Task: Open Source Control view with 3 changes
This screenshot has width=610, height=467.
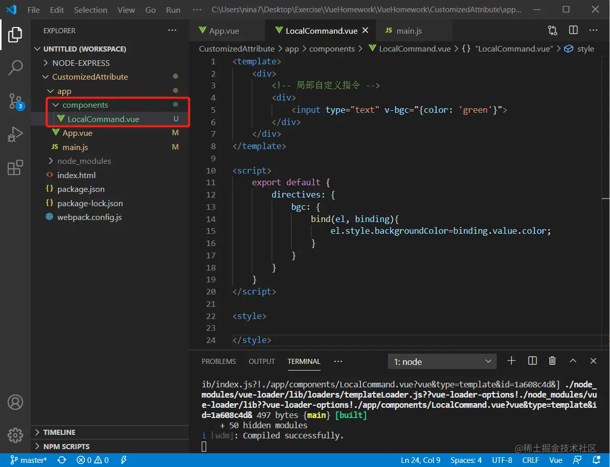Action: click(16, 102)
